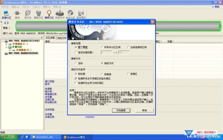
Task: Select 整个硬盘 whole disk radio button
Action: [x=76, y=47]
